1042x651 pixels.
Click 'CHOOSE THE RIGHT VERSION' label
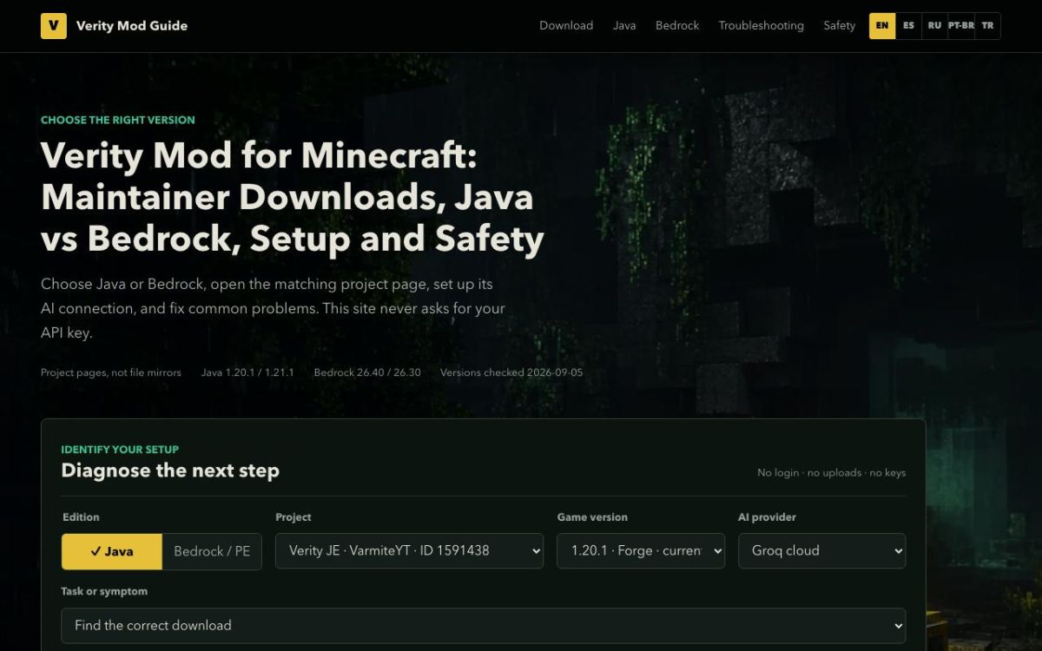pos(118,120)
